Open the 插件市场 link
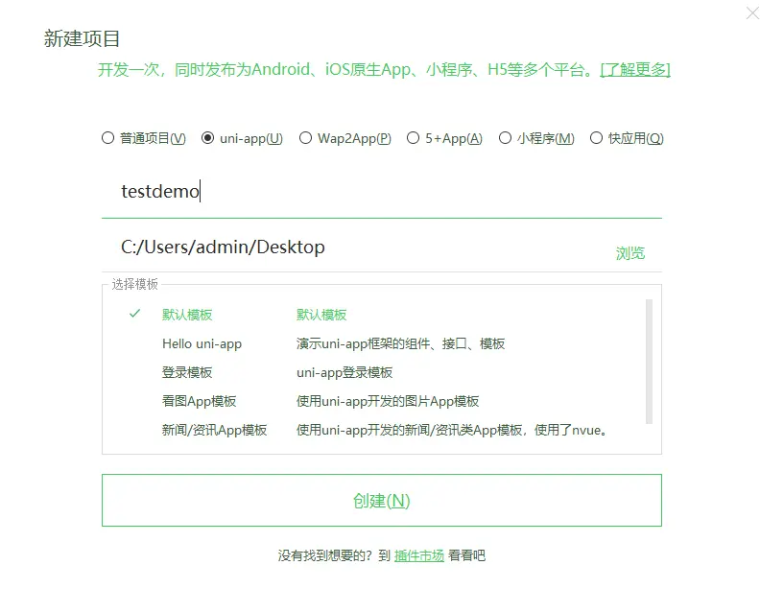760x589 pixels. (419, 555)
